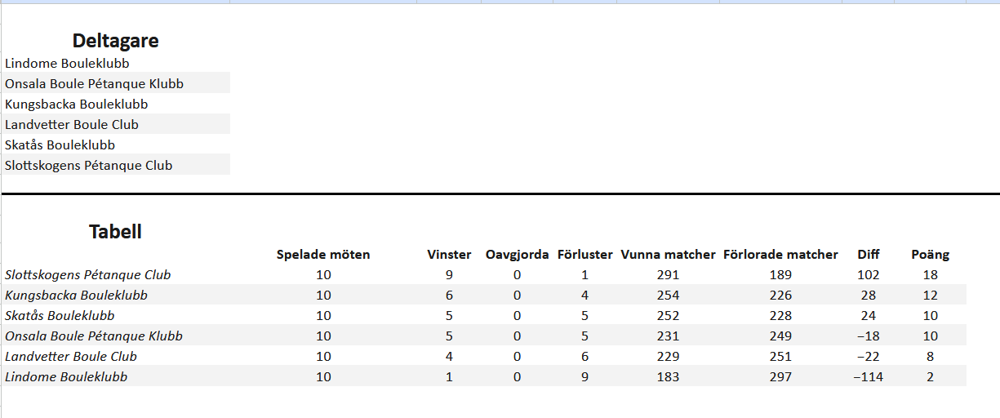Viewport: 1000px width, 418px height.
Task: Click the Förluster column header
Action: [x=584, y=254]
